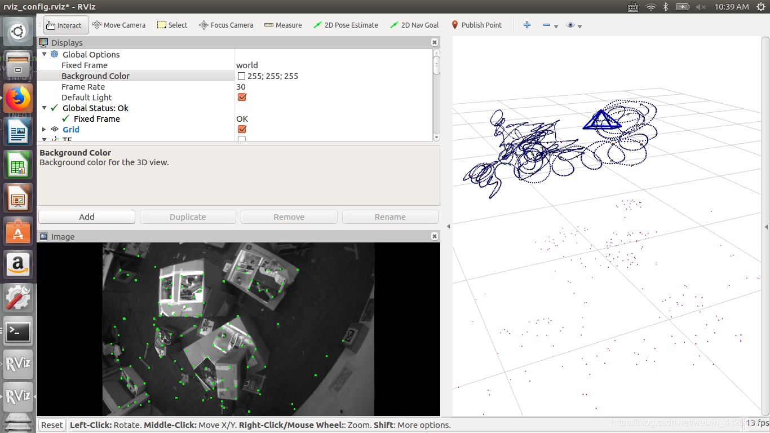Open the Bluetooth indicator in top bar
This screenshot has width=770, height=433.
tap(665, 7)
